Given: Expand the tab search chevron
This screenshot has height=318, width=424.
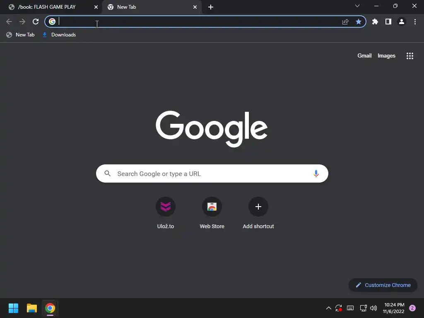Looking at the screenshot, I should coord(357,6).
